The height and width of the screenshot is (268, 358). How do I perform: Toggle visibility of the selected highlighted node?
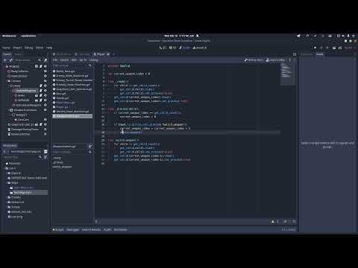pos(45,91)
